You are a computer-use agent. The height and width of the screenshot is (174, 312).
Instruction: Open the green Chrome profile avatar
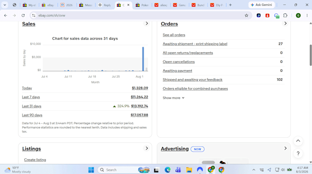click(x=298, y=16)
